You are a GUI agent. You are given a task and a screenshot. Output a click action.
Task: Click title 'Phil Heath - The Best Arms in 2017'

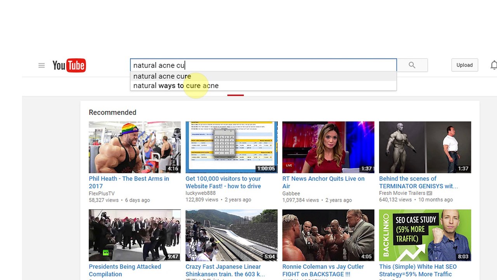[x=129, y=182]
